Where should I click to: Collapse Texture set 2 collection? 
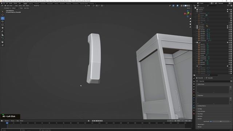pyautogui.click(x=196, y=28)
